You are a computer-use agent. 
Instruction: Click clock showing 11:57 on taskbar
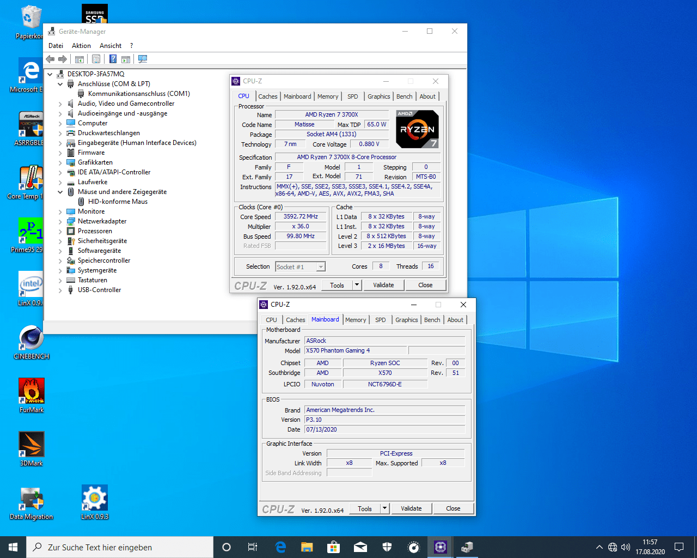coord(650,547)
